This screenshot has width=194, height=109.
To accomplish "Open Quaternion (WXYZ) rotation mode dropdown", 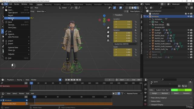I will click(x=126, y=44).
